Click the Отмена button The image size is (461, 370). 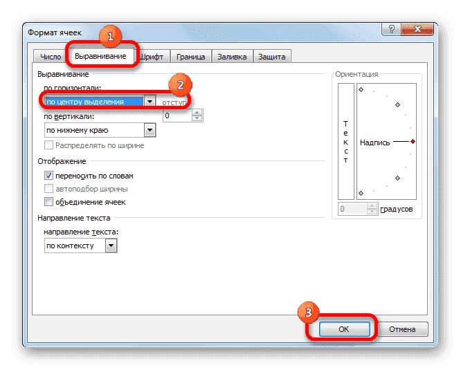(x=402, y=329)
